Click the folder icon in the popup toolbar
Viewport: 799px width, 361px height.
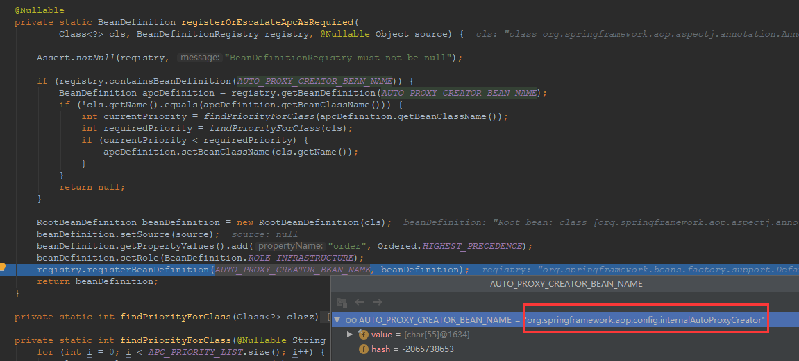coord(342,302)
